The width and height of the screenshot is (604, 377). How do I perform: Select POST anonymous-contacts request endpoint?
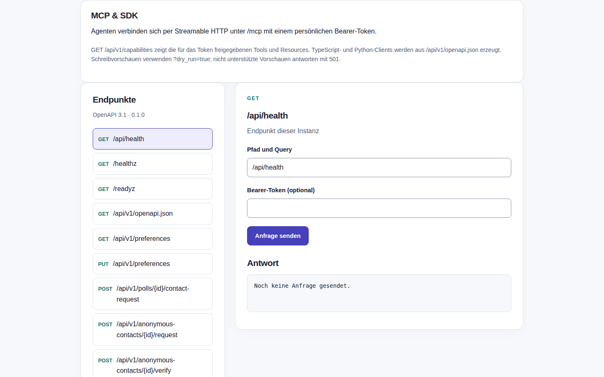153,330
